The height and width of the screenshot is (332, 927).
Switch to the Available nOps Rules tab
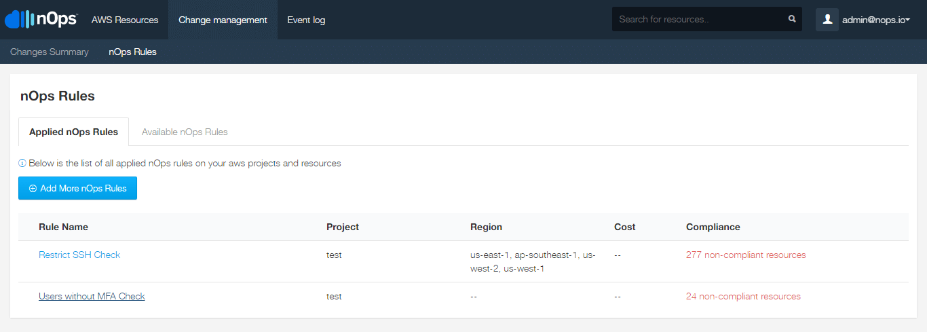[185, 132]
